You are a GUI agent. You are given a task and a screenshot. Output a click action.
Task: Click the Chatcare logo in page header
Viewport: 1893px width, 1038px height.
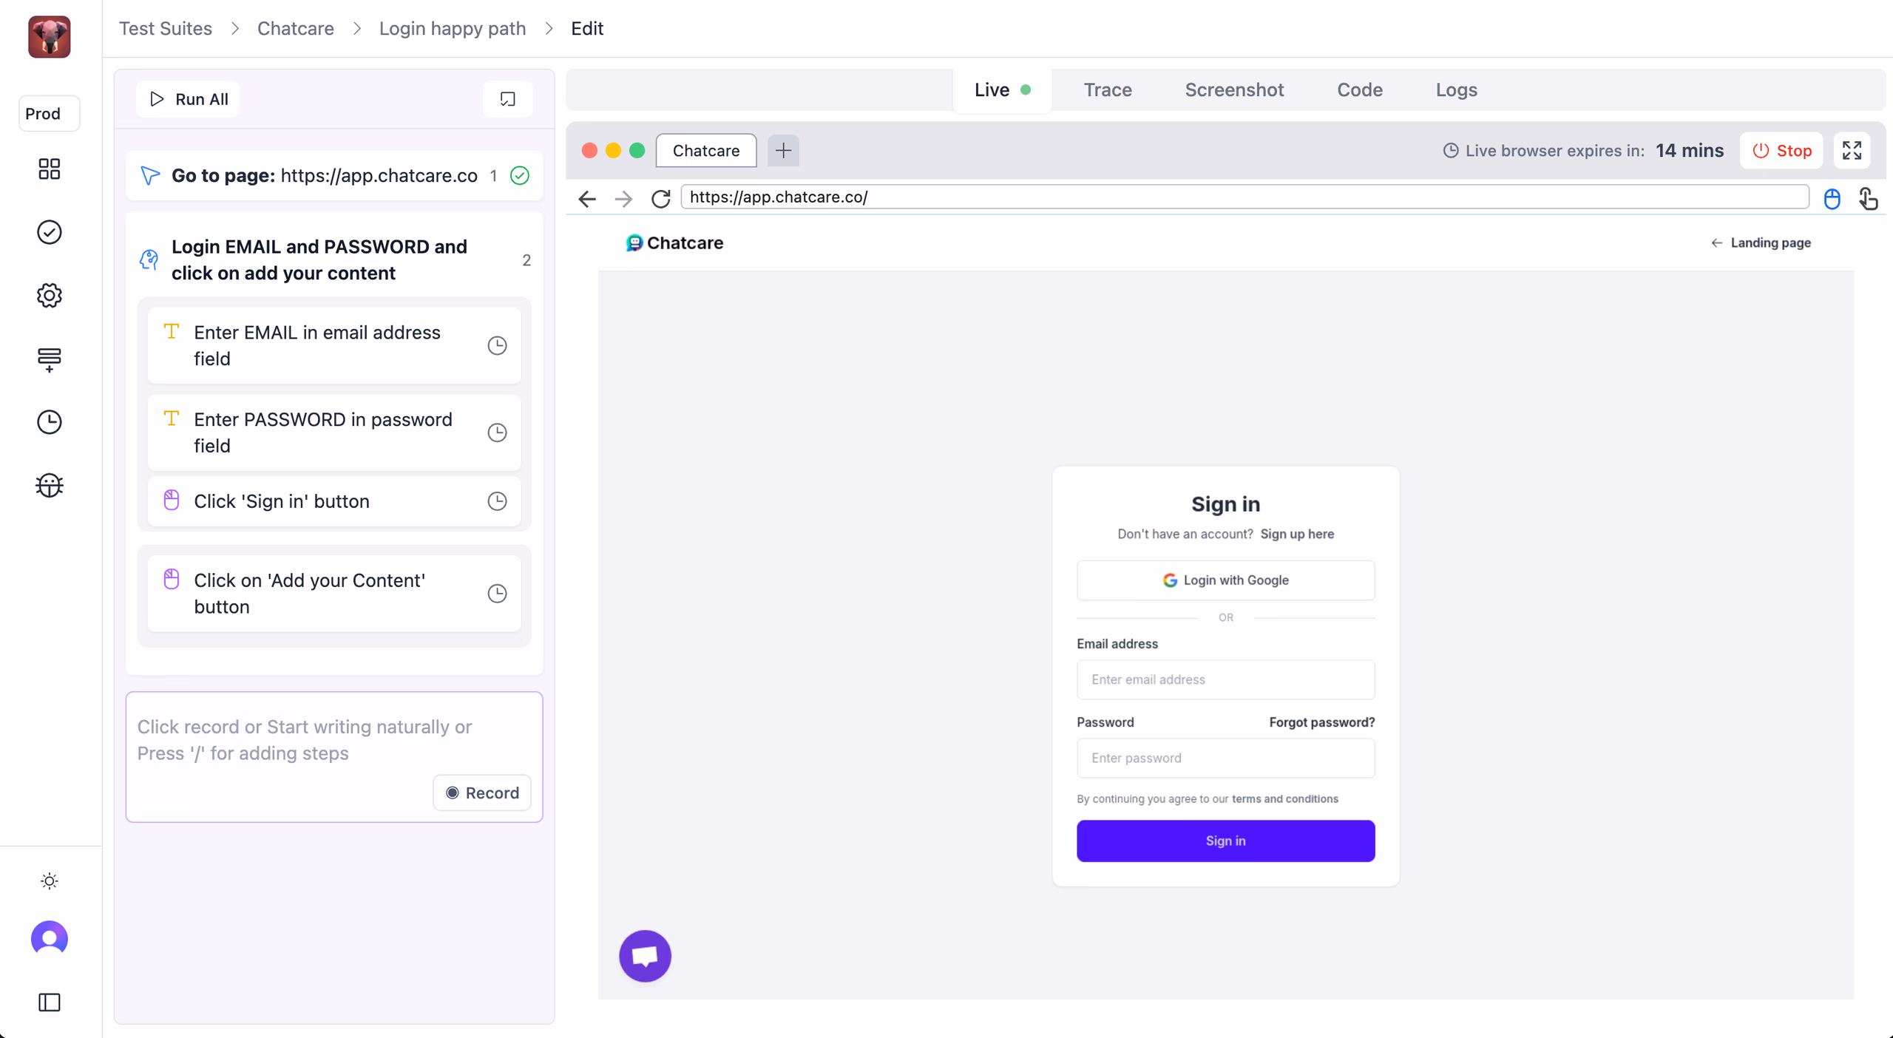(674, 242)
